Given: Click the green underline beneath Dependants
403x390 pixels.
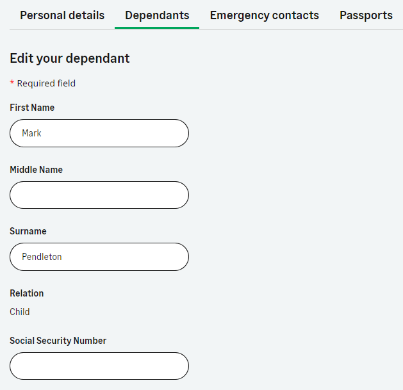Looking at the screenshot, I should (x=157, y=28).
